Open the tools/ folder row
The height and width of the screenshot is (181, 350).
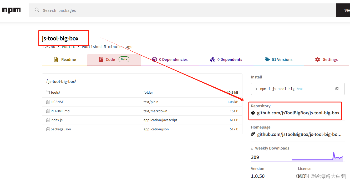(142, 93)
